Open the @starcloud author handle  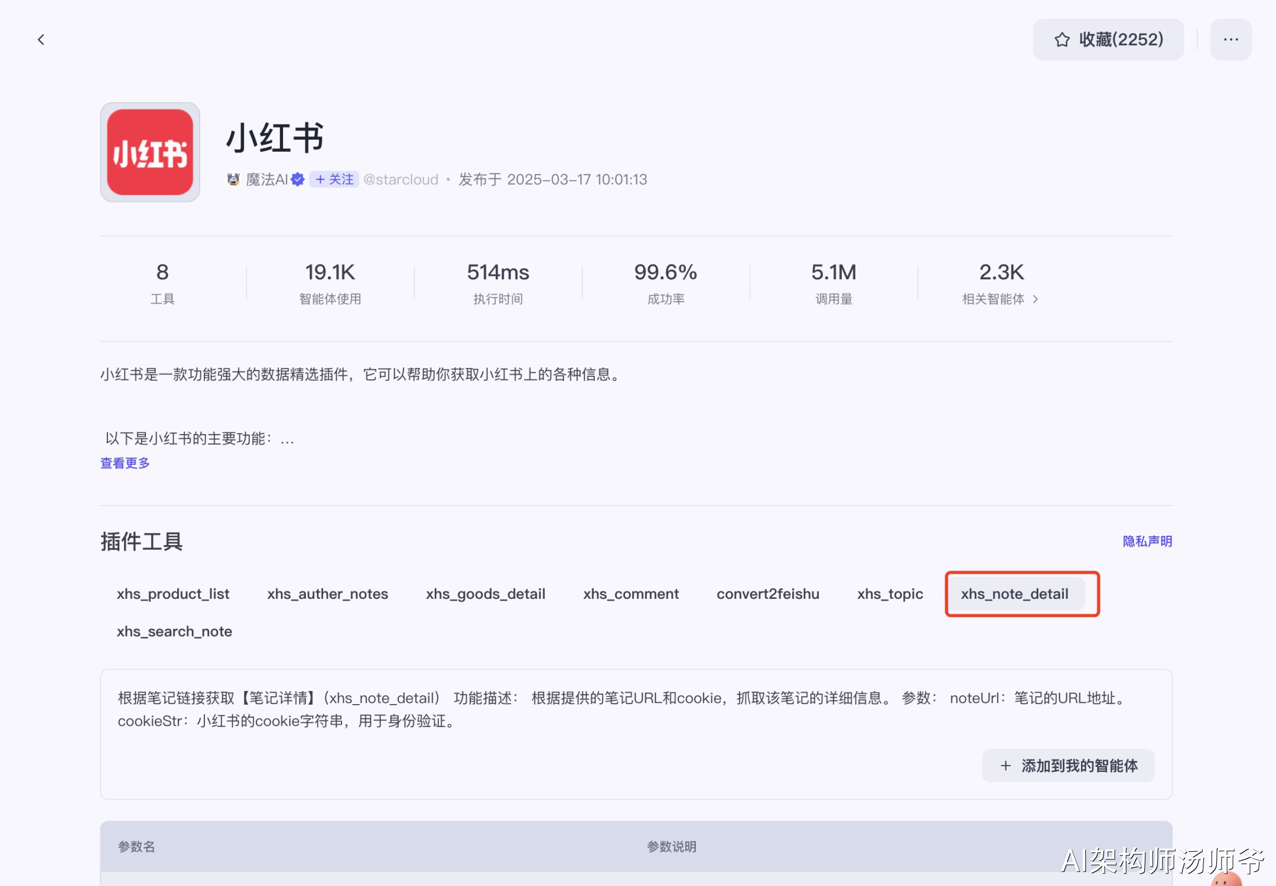point(401,179)
